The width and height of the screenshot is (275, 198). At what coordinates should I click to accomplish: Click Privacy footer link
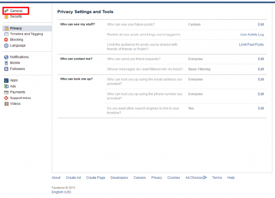pos(157,178)
